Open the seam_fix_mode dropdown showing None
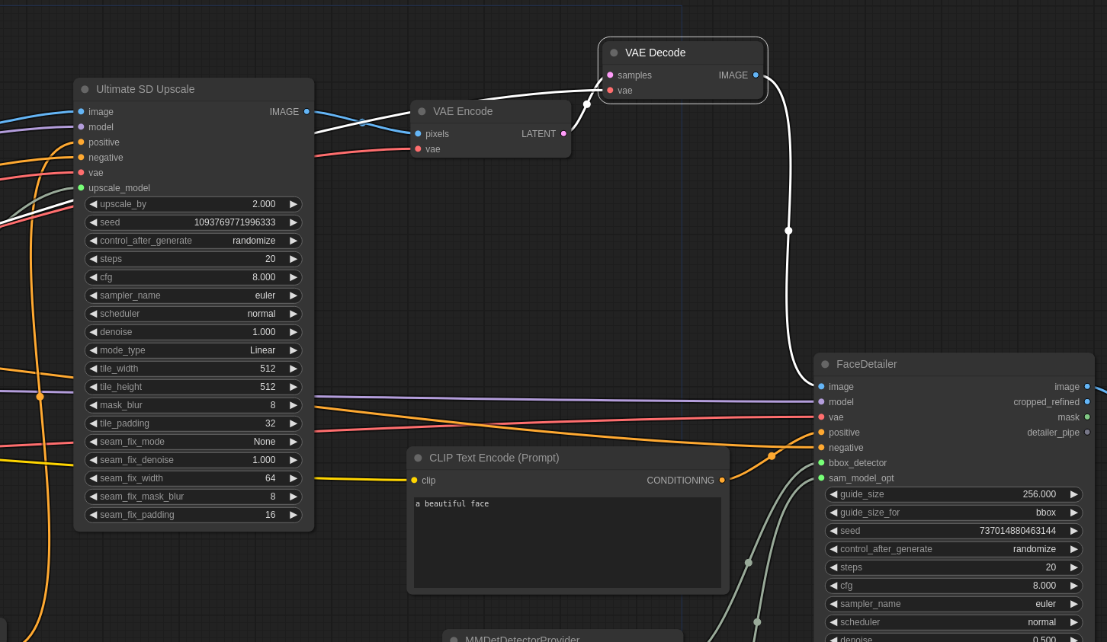Screen dimensions: 1107x642 [193, 442]
